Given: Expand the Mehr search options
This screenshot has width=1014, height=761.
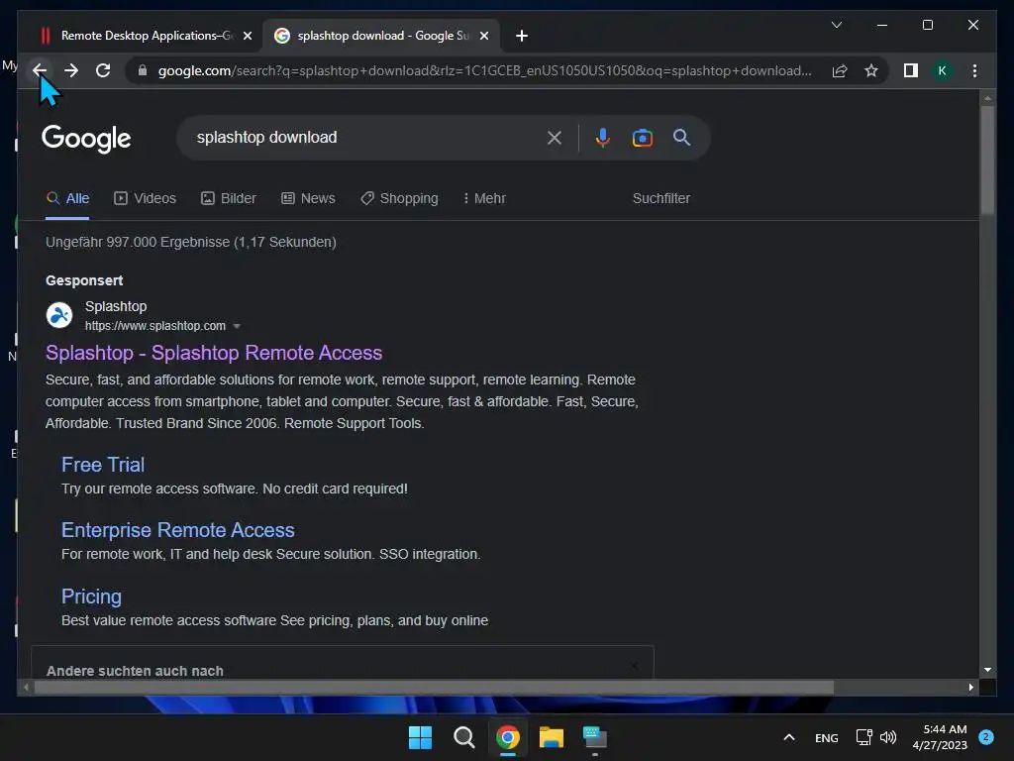Looking at the screenshot, I should (484, 198).
